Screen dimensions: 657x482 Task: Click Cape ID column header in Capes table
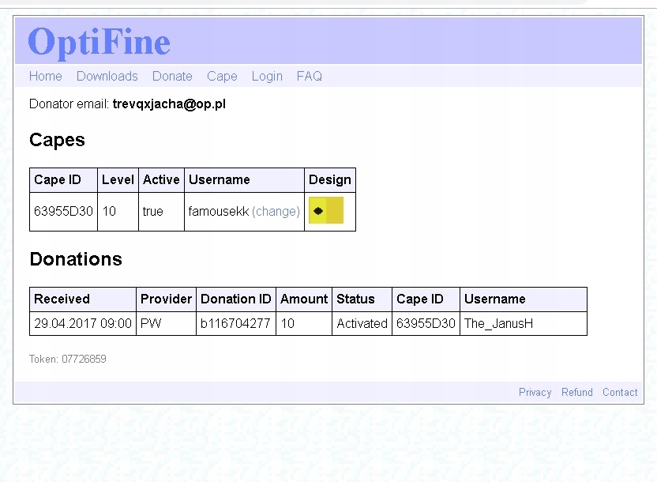pyautogui.click(x=63, y=180)
